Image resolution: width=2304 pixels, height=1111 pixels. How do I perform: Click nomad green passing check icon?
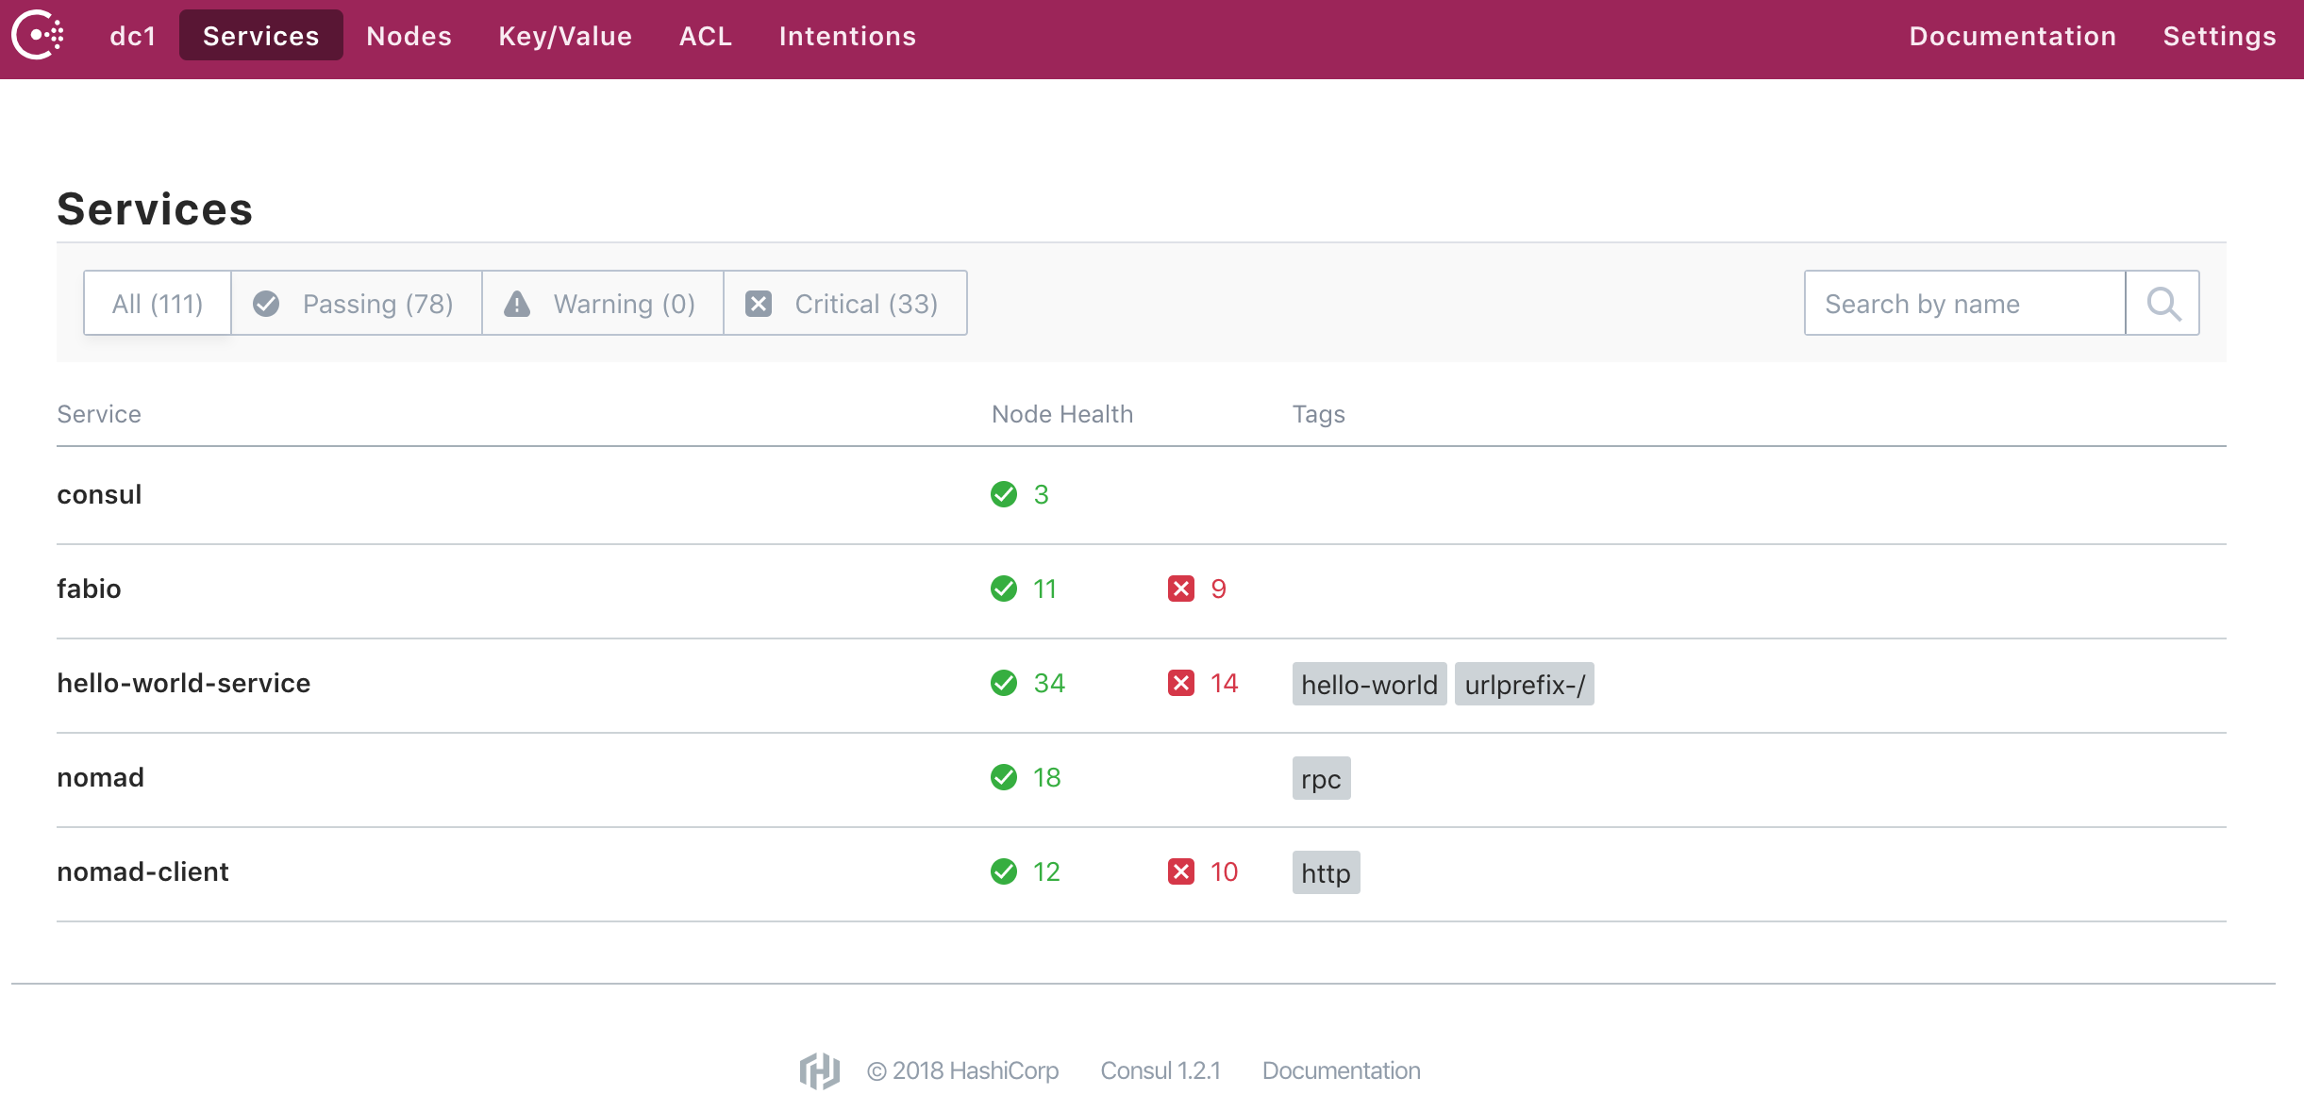(x=1004, y=777)
